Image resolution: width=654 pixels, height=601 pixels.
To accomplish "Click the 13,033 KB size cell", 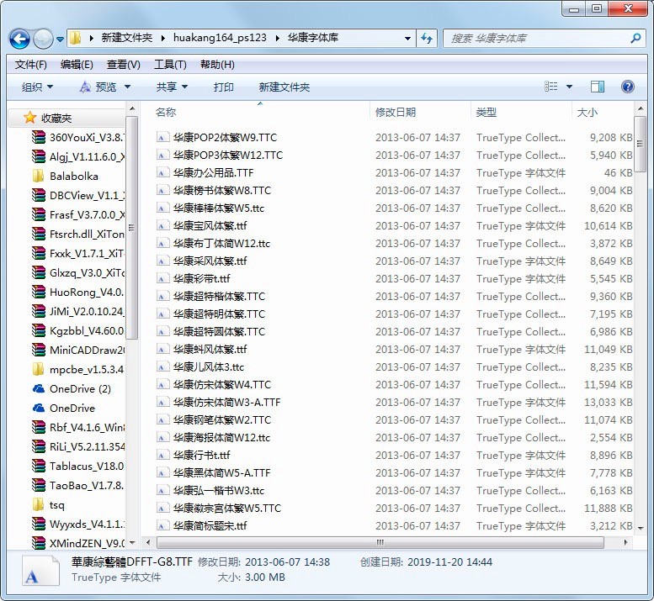I will [608, 402].
